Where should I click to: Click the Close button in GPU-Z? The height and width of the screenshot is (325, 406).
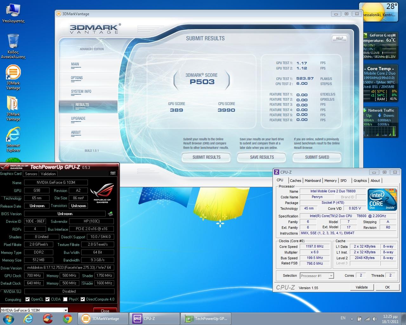pos(105,310)
